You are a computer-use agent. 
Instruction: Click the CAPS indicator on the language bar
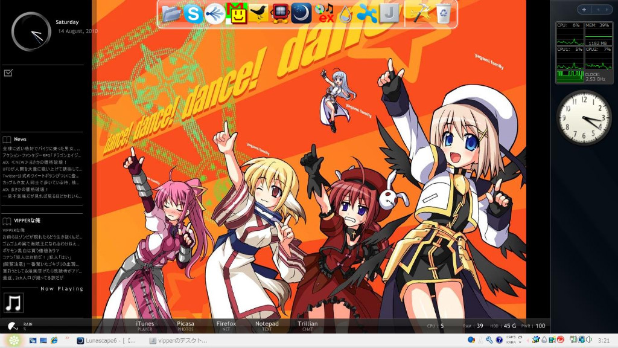tap(511, 337)
